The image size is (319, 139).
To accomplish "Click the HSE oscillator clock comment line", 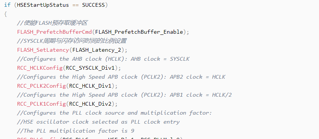I will pos(98,122).
